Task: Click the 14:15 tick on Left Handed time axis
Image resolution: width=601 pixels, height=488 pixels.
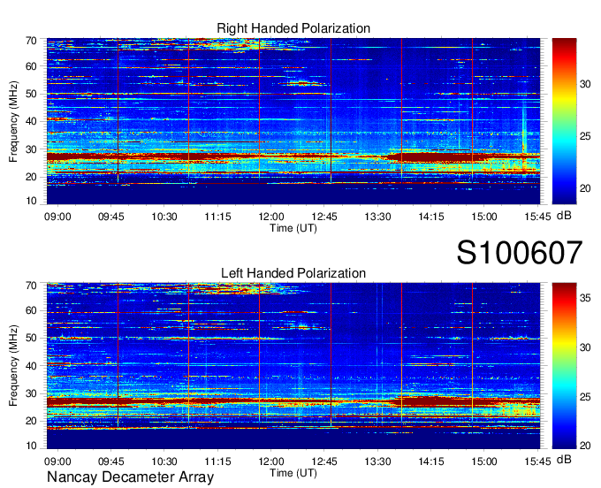Action: point(430,461)
